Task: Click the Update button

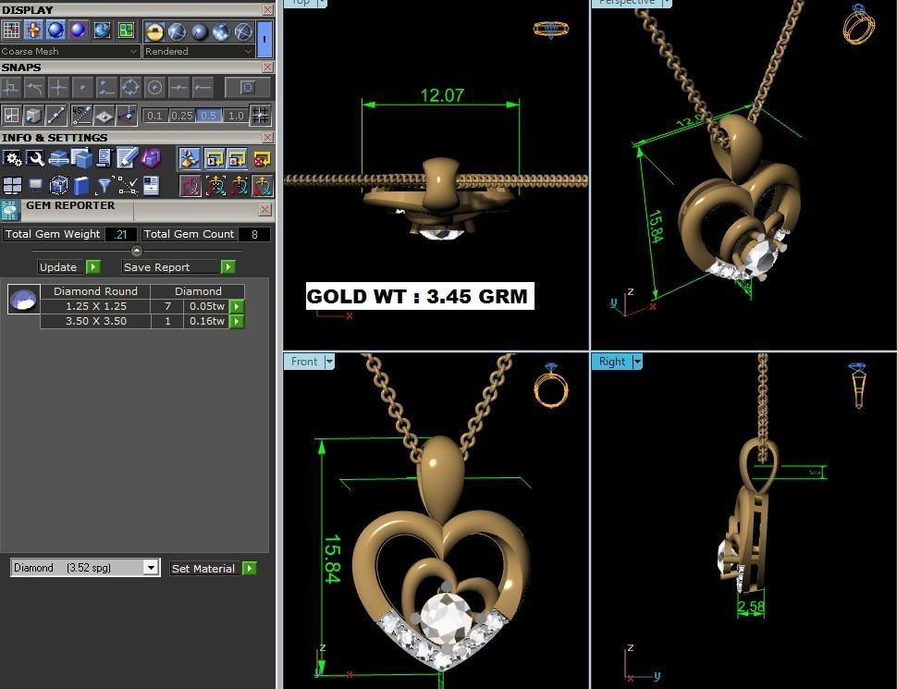Action: coord(69,267)
